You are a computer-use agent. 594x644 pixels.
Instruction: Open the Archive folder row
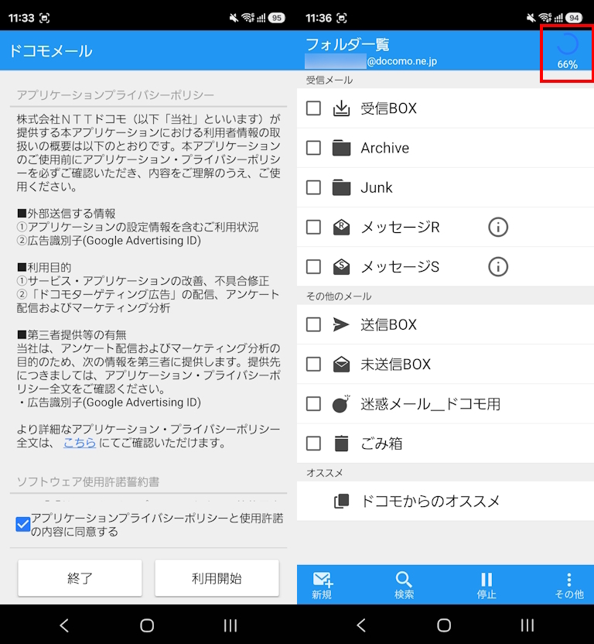pyautogui.click(x=433, y=148)
